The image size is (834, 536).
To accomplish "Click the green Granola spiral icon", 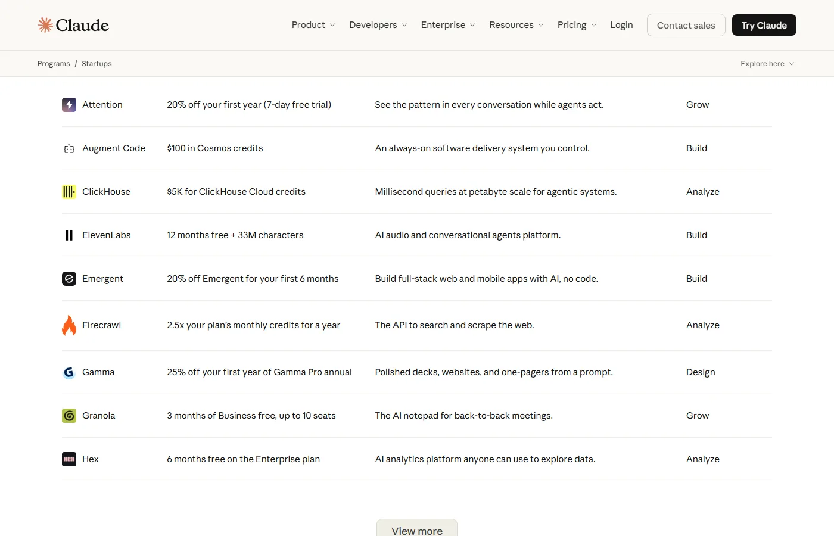I will pyautogui.click(x=69, y=416).
